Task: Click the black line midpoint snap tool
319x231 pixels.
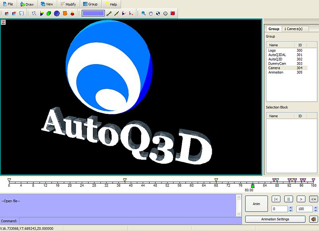Action: [x=116, y=14]
